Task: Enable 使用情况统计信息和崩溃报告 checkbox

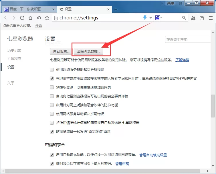Action: 52,123
